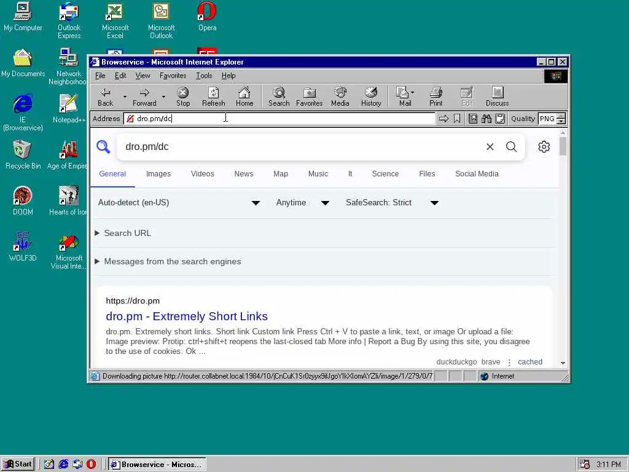
Task: Show browsing History from toolbar
Action: coord(371,96)
